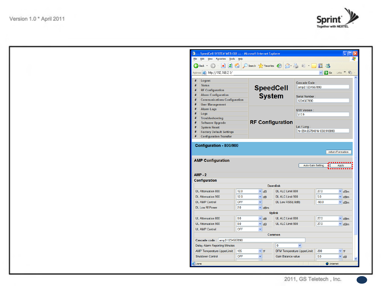Expand the Shutdown Control dropdown
The width and height of the screenshot is (381, 286).
[260, 256]
